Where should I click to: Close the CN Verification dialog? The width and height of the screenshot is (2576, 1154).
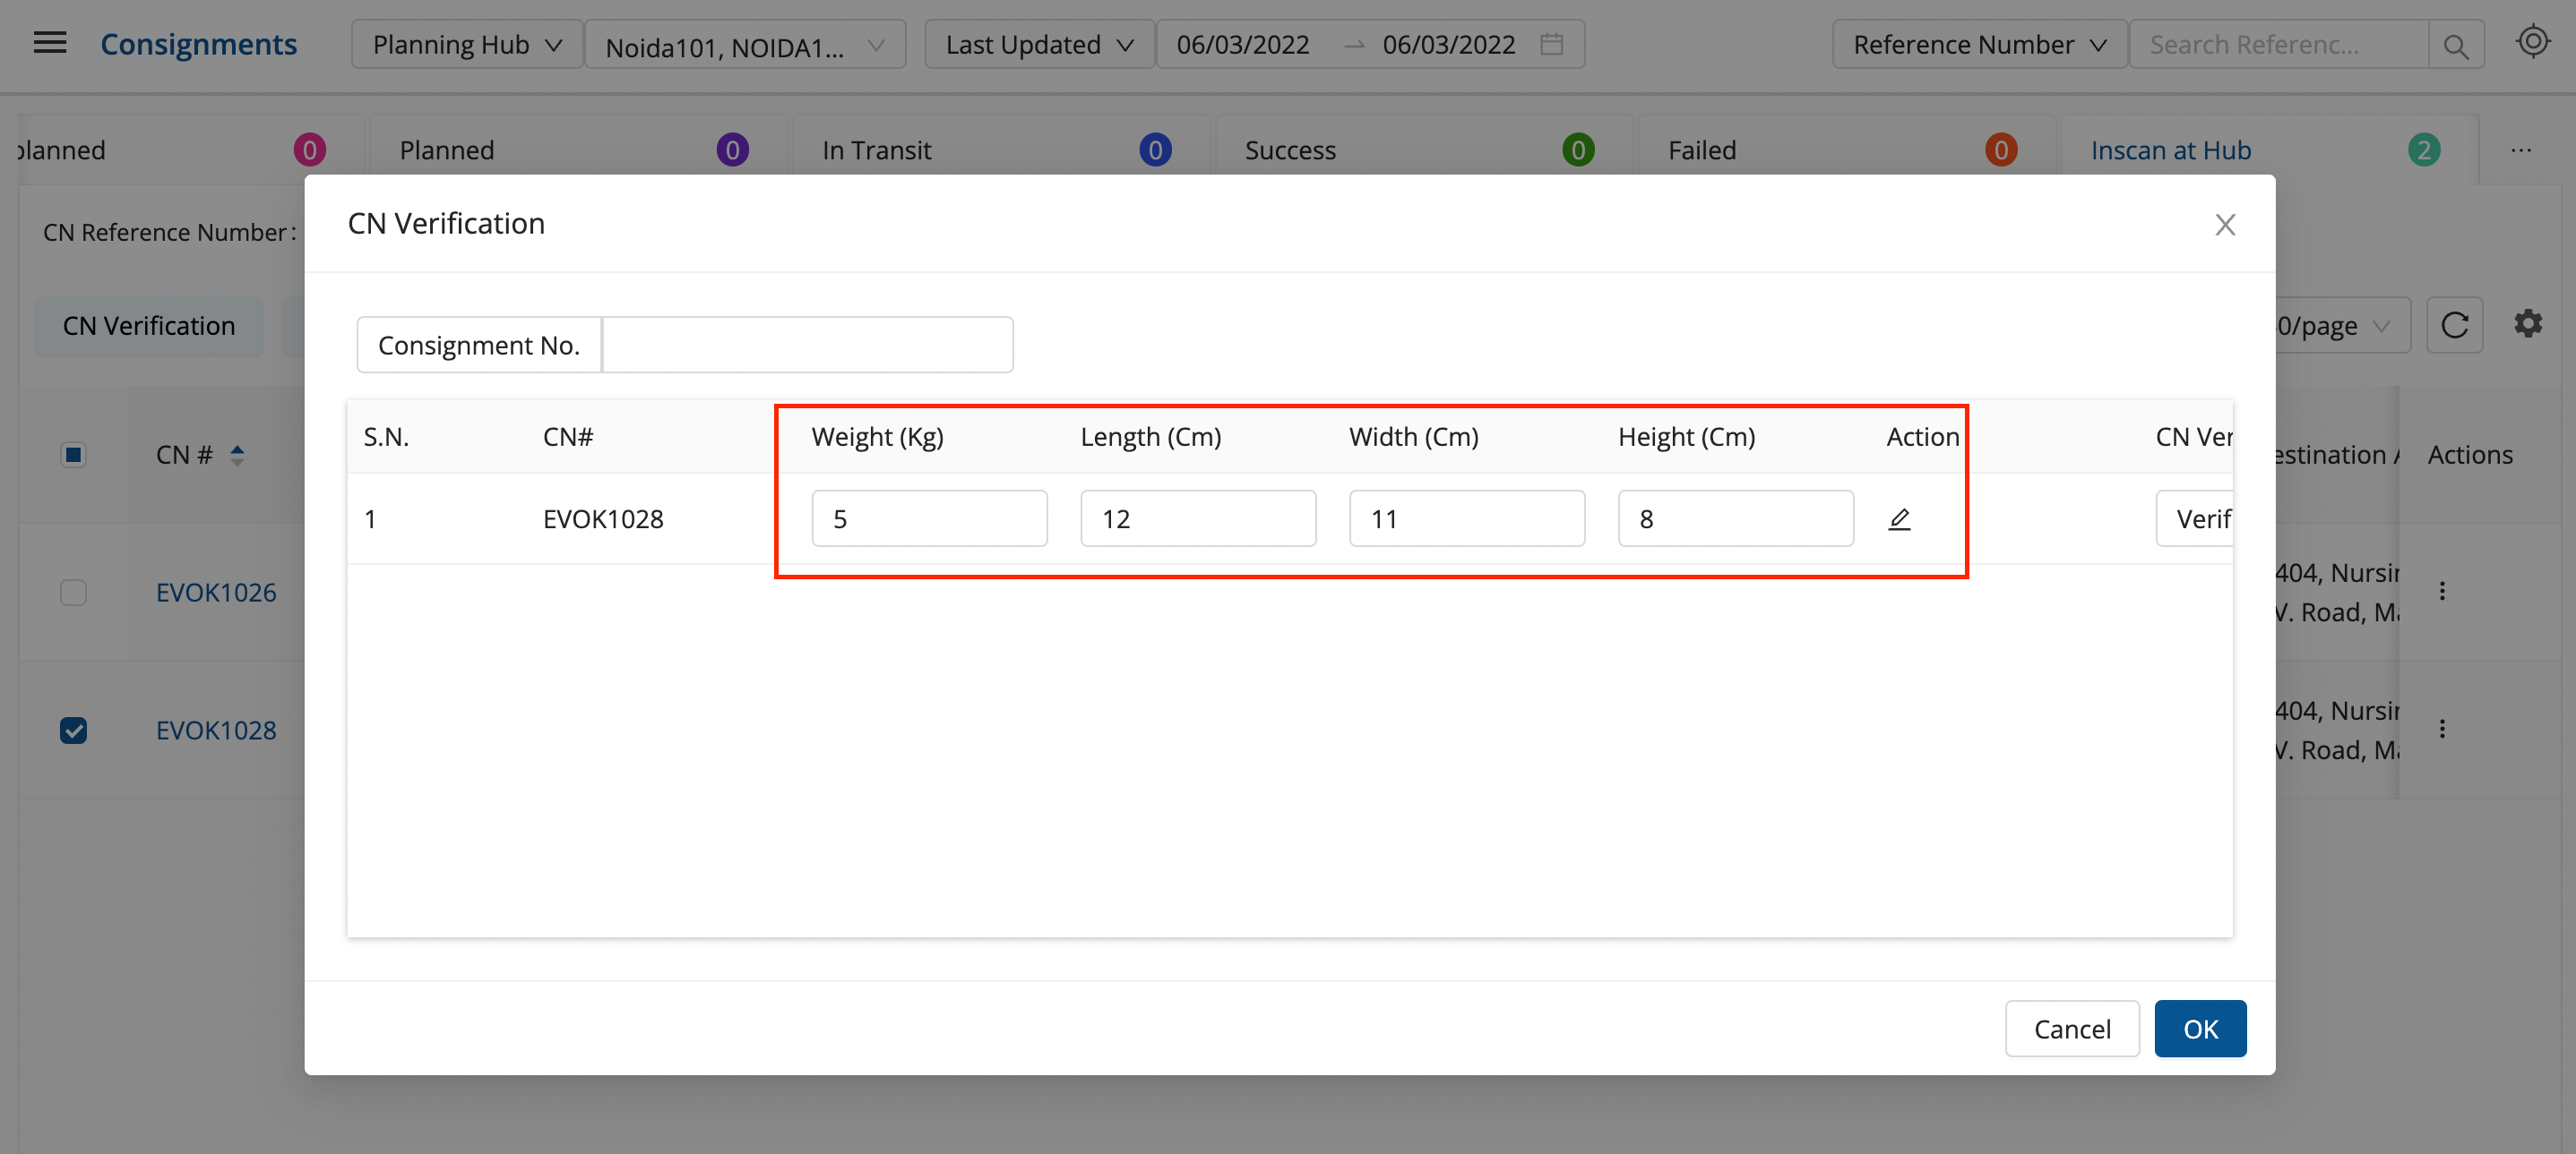tap(2224, 225)
